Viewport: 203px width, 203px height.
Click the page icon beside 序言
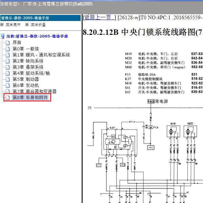[x=8, y=43]
